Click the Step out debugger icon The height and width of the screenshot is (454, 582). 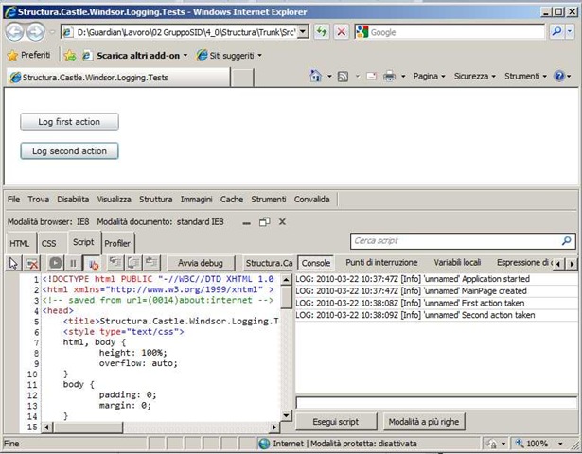pos(151,263)
